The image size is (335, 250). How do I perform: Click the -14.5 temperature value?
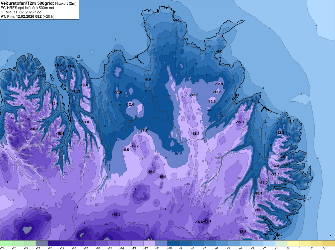click(125, 150)
